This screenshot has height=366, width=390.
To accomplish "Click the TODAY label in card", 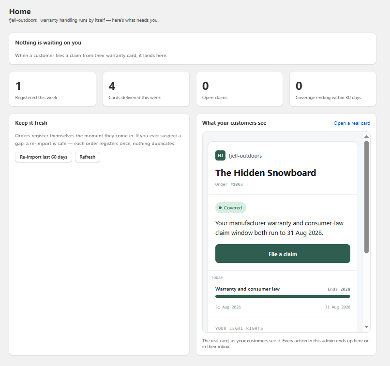I will point(217,278).
